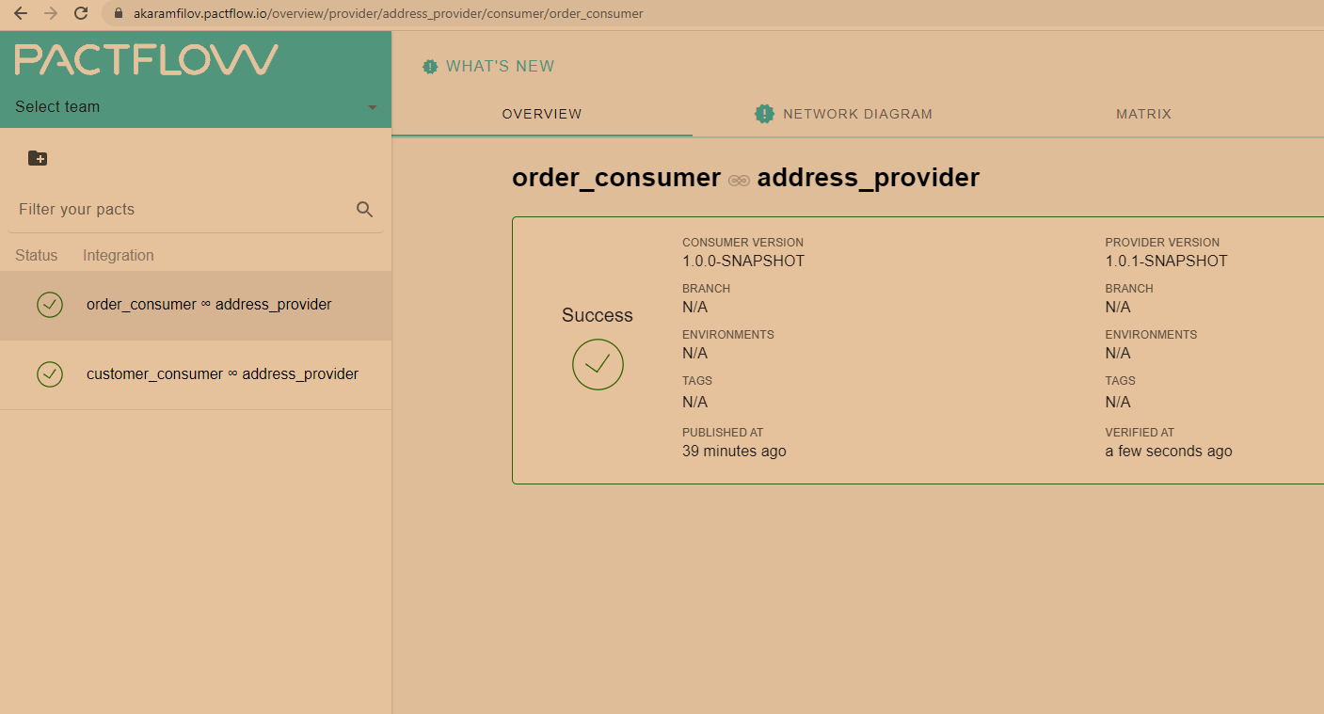Reload the page with the refresh icon
The image size is (1324, 714).
[81, 13]
